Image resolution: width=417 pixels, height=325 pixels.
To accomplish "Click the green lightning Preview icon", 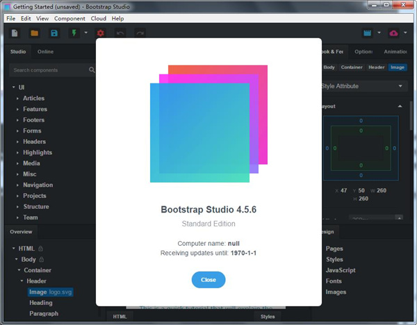I will point(74,33).
